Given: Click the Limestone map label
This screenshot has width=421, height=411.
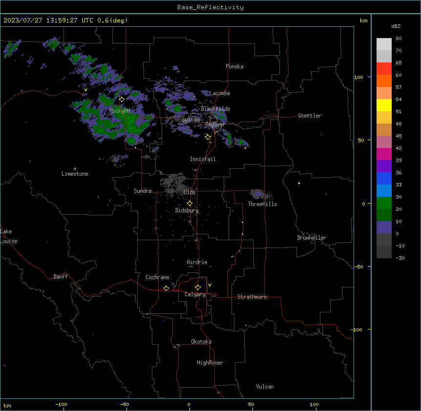Looking at the screenshot, I should pyautogui.click(x=75, y=174).
